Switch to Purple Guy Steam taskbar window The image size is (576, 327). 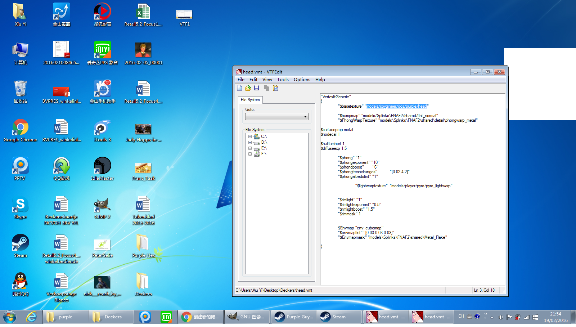293,317
